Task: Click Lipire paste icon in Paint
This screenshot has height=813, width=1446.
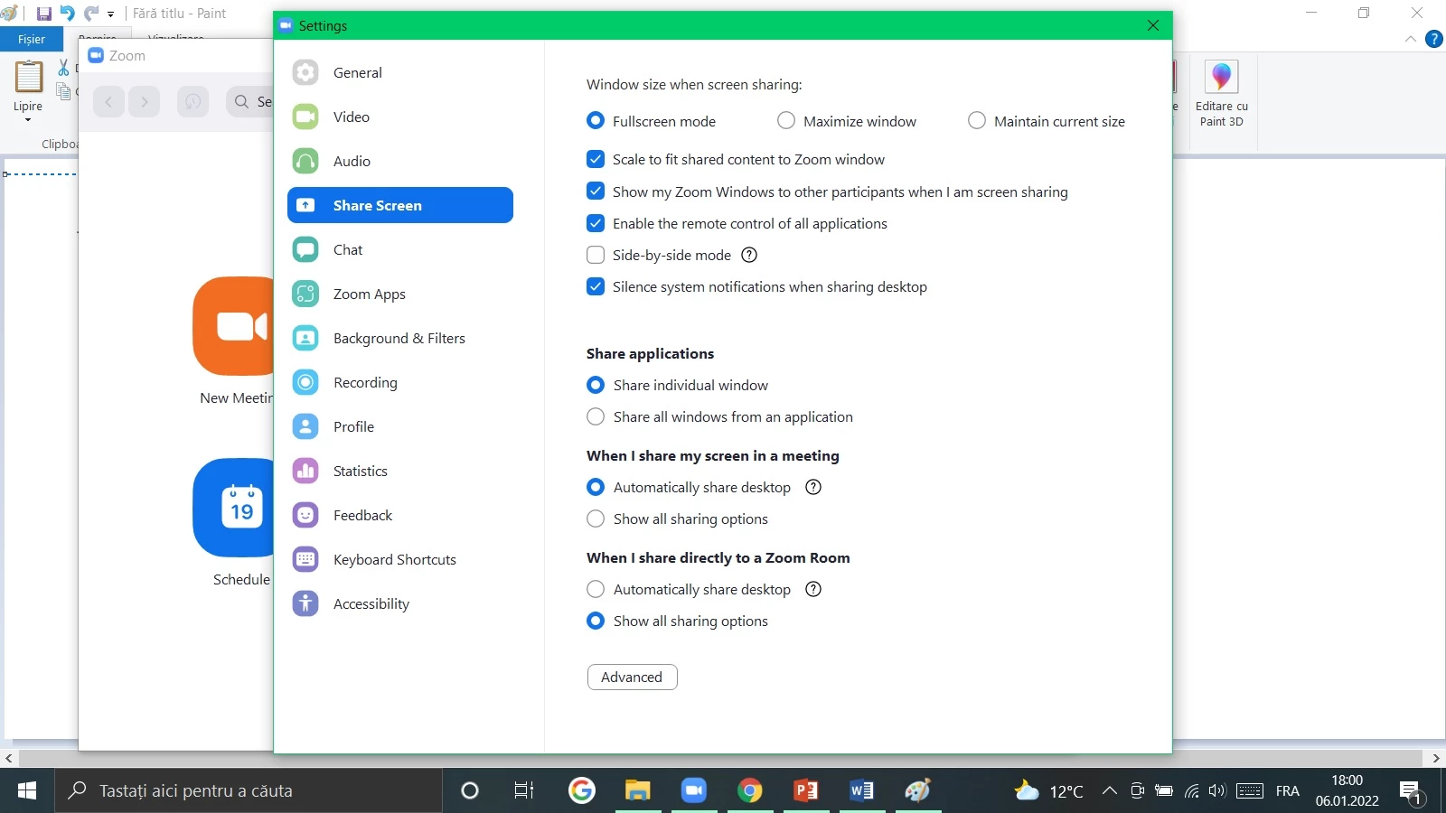Action: [x=29, y=77]
